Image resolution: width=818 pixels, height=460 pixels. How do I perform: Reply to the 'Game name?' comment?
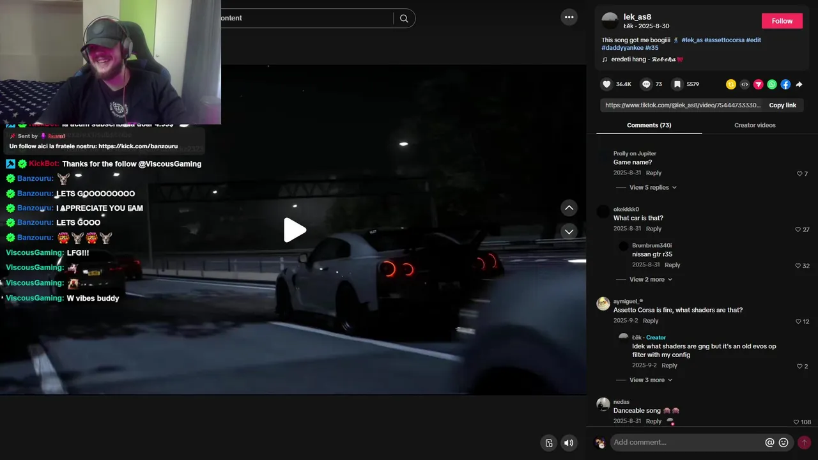653,173
